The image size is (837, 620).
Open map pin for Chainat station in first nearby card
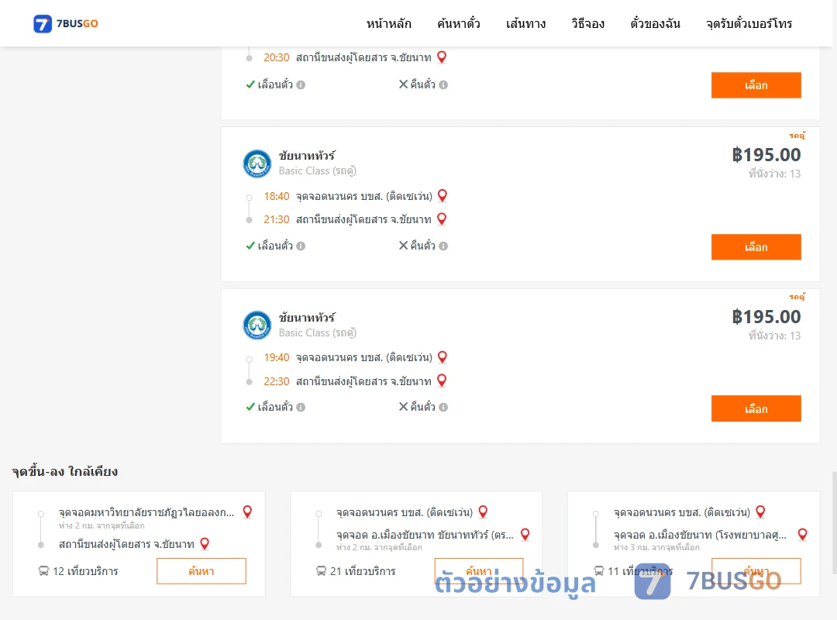[205, 543]
